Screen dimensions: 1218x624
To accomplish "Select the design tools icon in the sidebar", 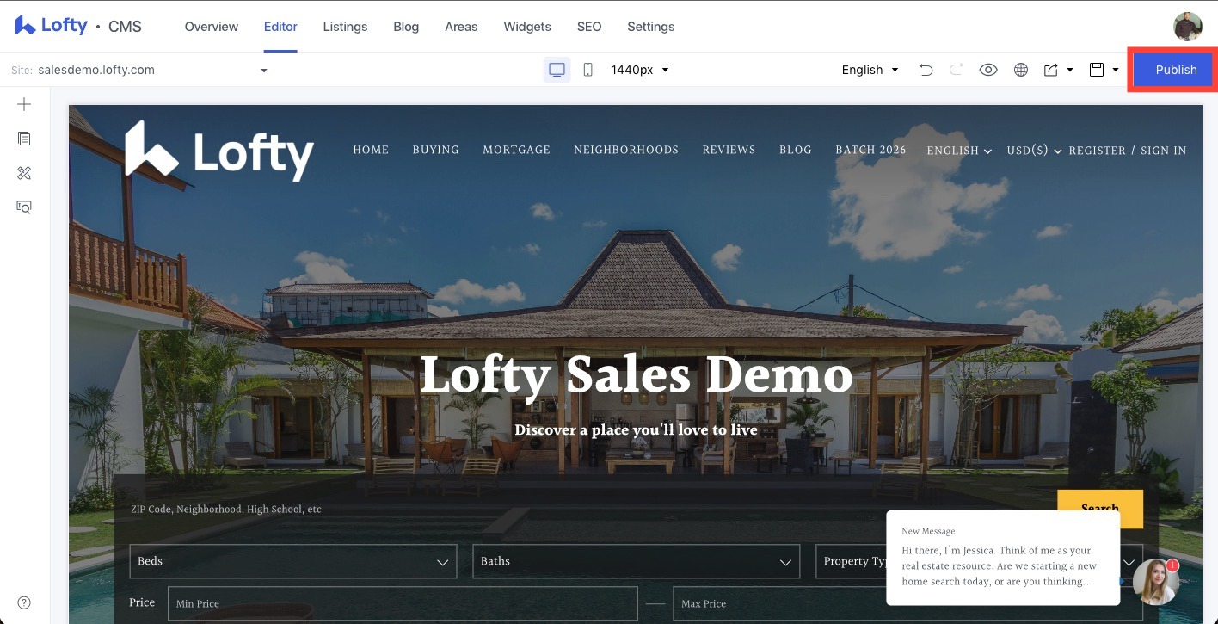I will (23, 172).
